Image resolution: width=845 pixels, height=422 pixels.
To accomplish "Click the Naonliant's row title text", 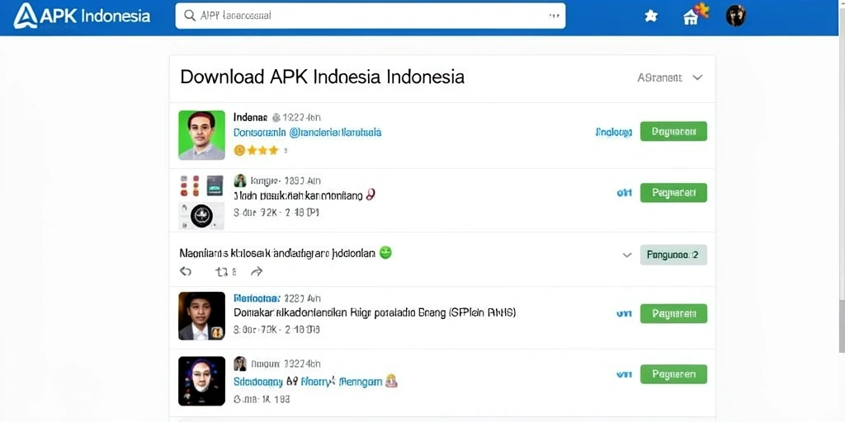I will pos(277,252).
